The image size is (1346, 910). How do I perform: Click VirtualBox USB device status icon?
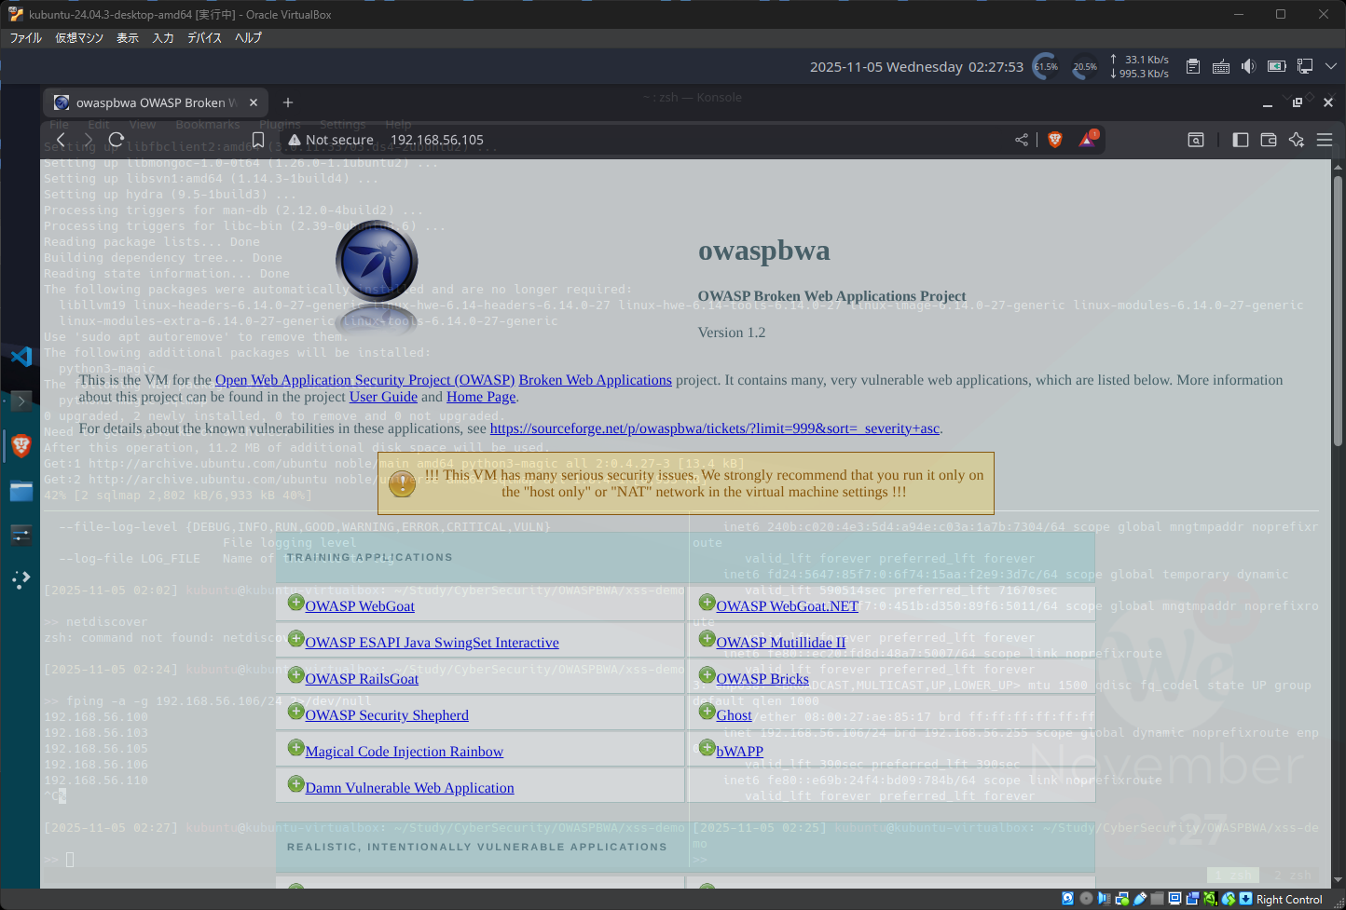1140,899
